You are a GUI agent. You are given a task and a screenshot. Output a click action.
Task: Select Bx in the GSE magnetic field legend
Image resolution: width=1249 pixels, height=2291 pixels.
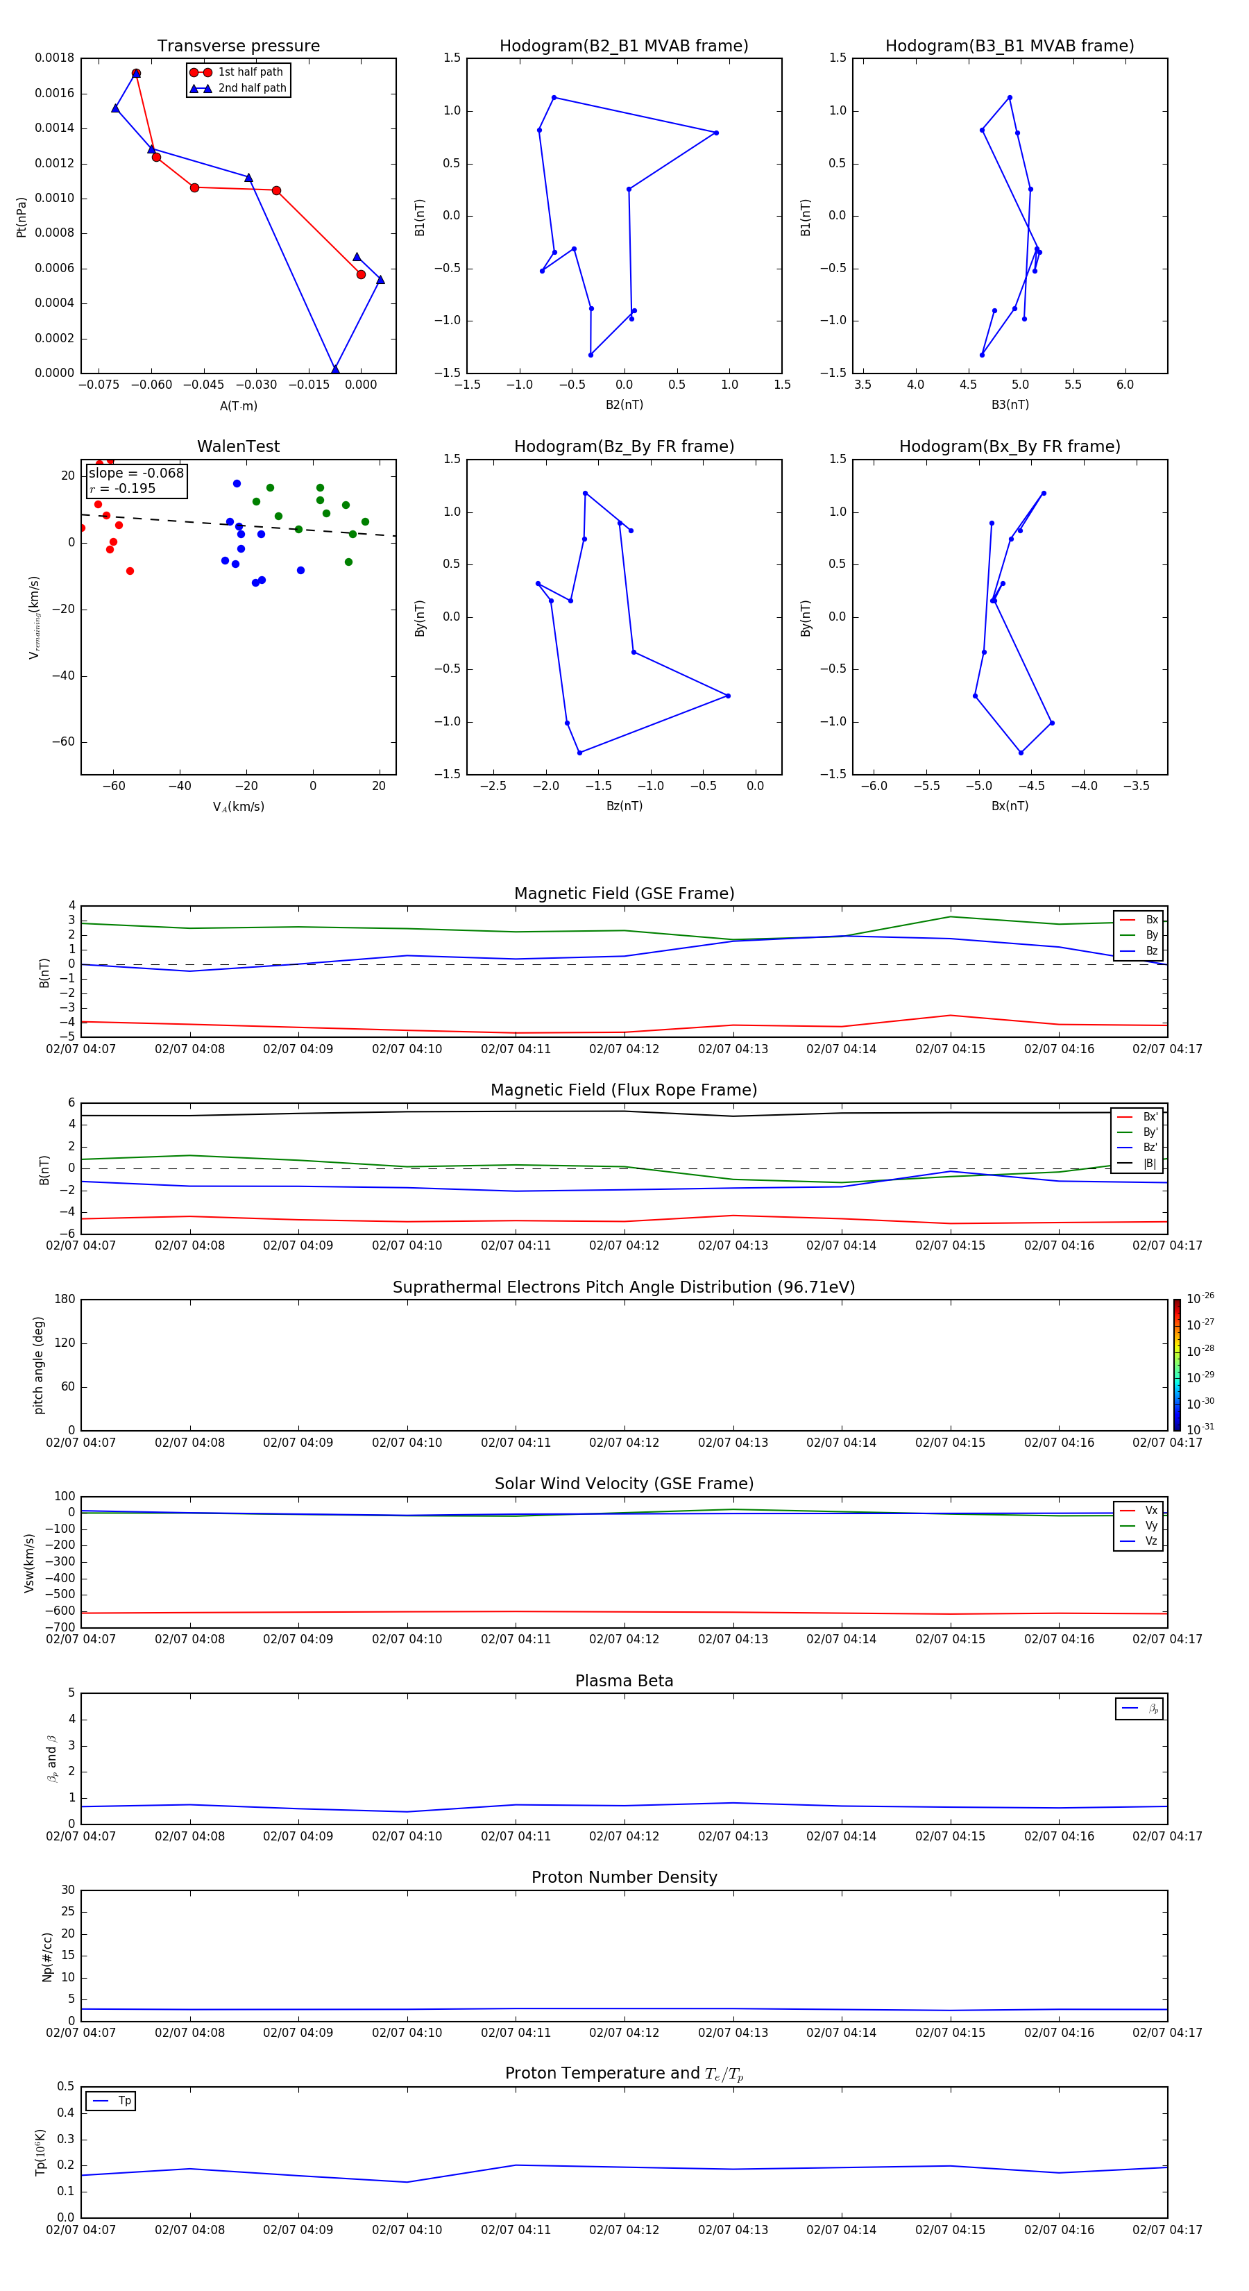pos(1139,920)
